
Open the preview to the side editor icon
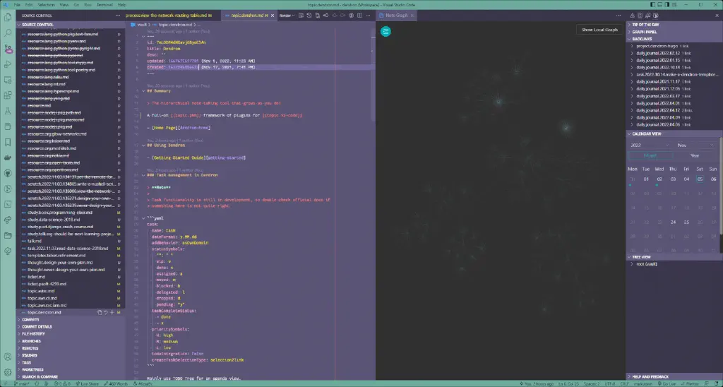301,16
